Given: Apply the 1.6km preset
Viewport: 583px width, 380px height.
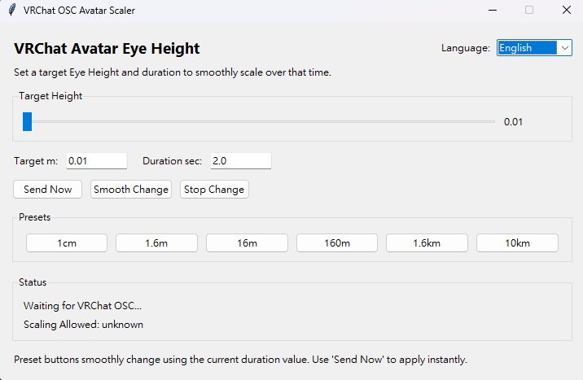Looking at the screenshot, I should (427, 243).
